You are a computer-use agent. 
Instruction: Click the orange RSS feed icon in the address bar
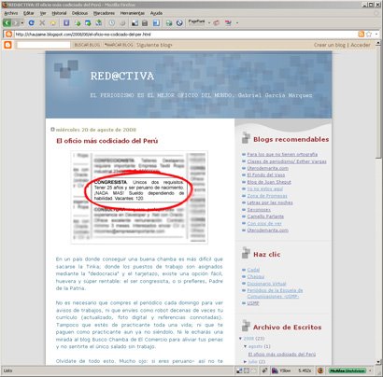coord(362,35)
